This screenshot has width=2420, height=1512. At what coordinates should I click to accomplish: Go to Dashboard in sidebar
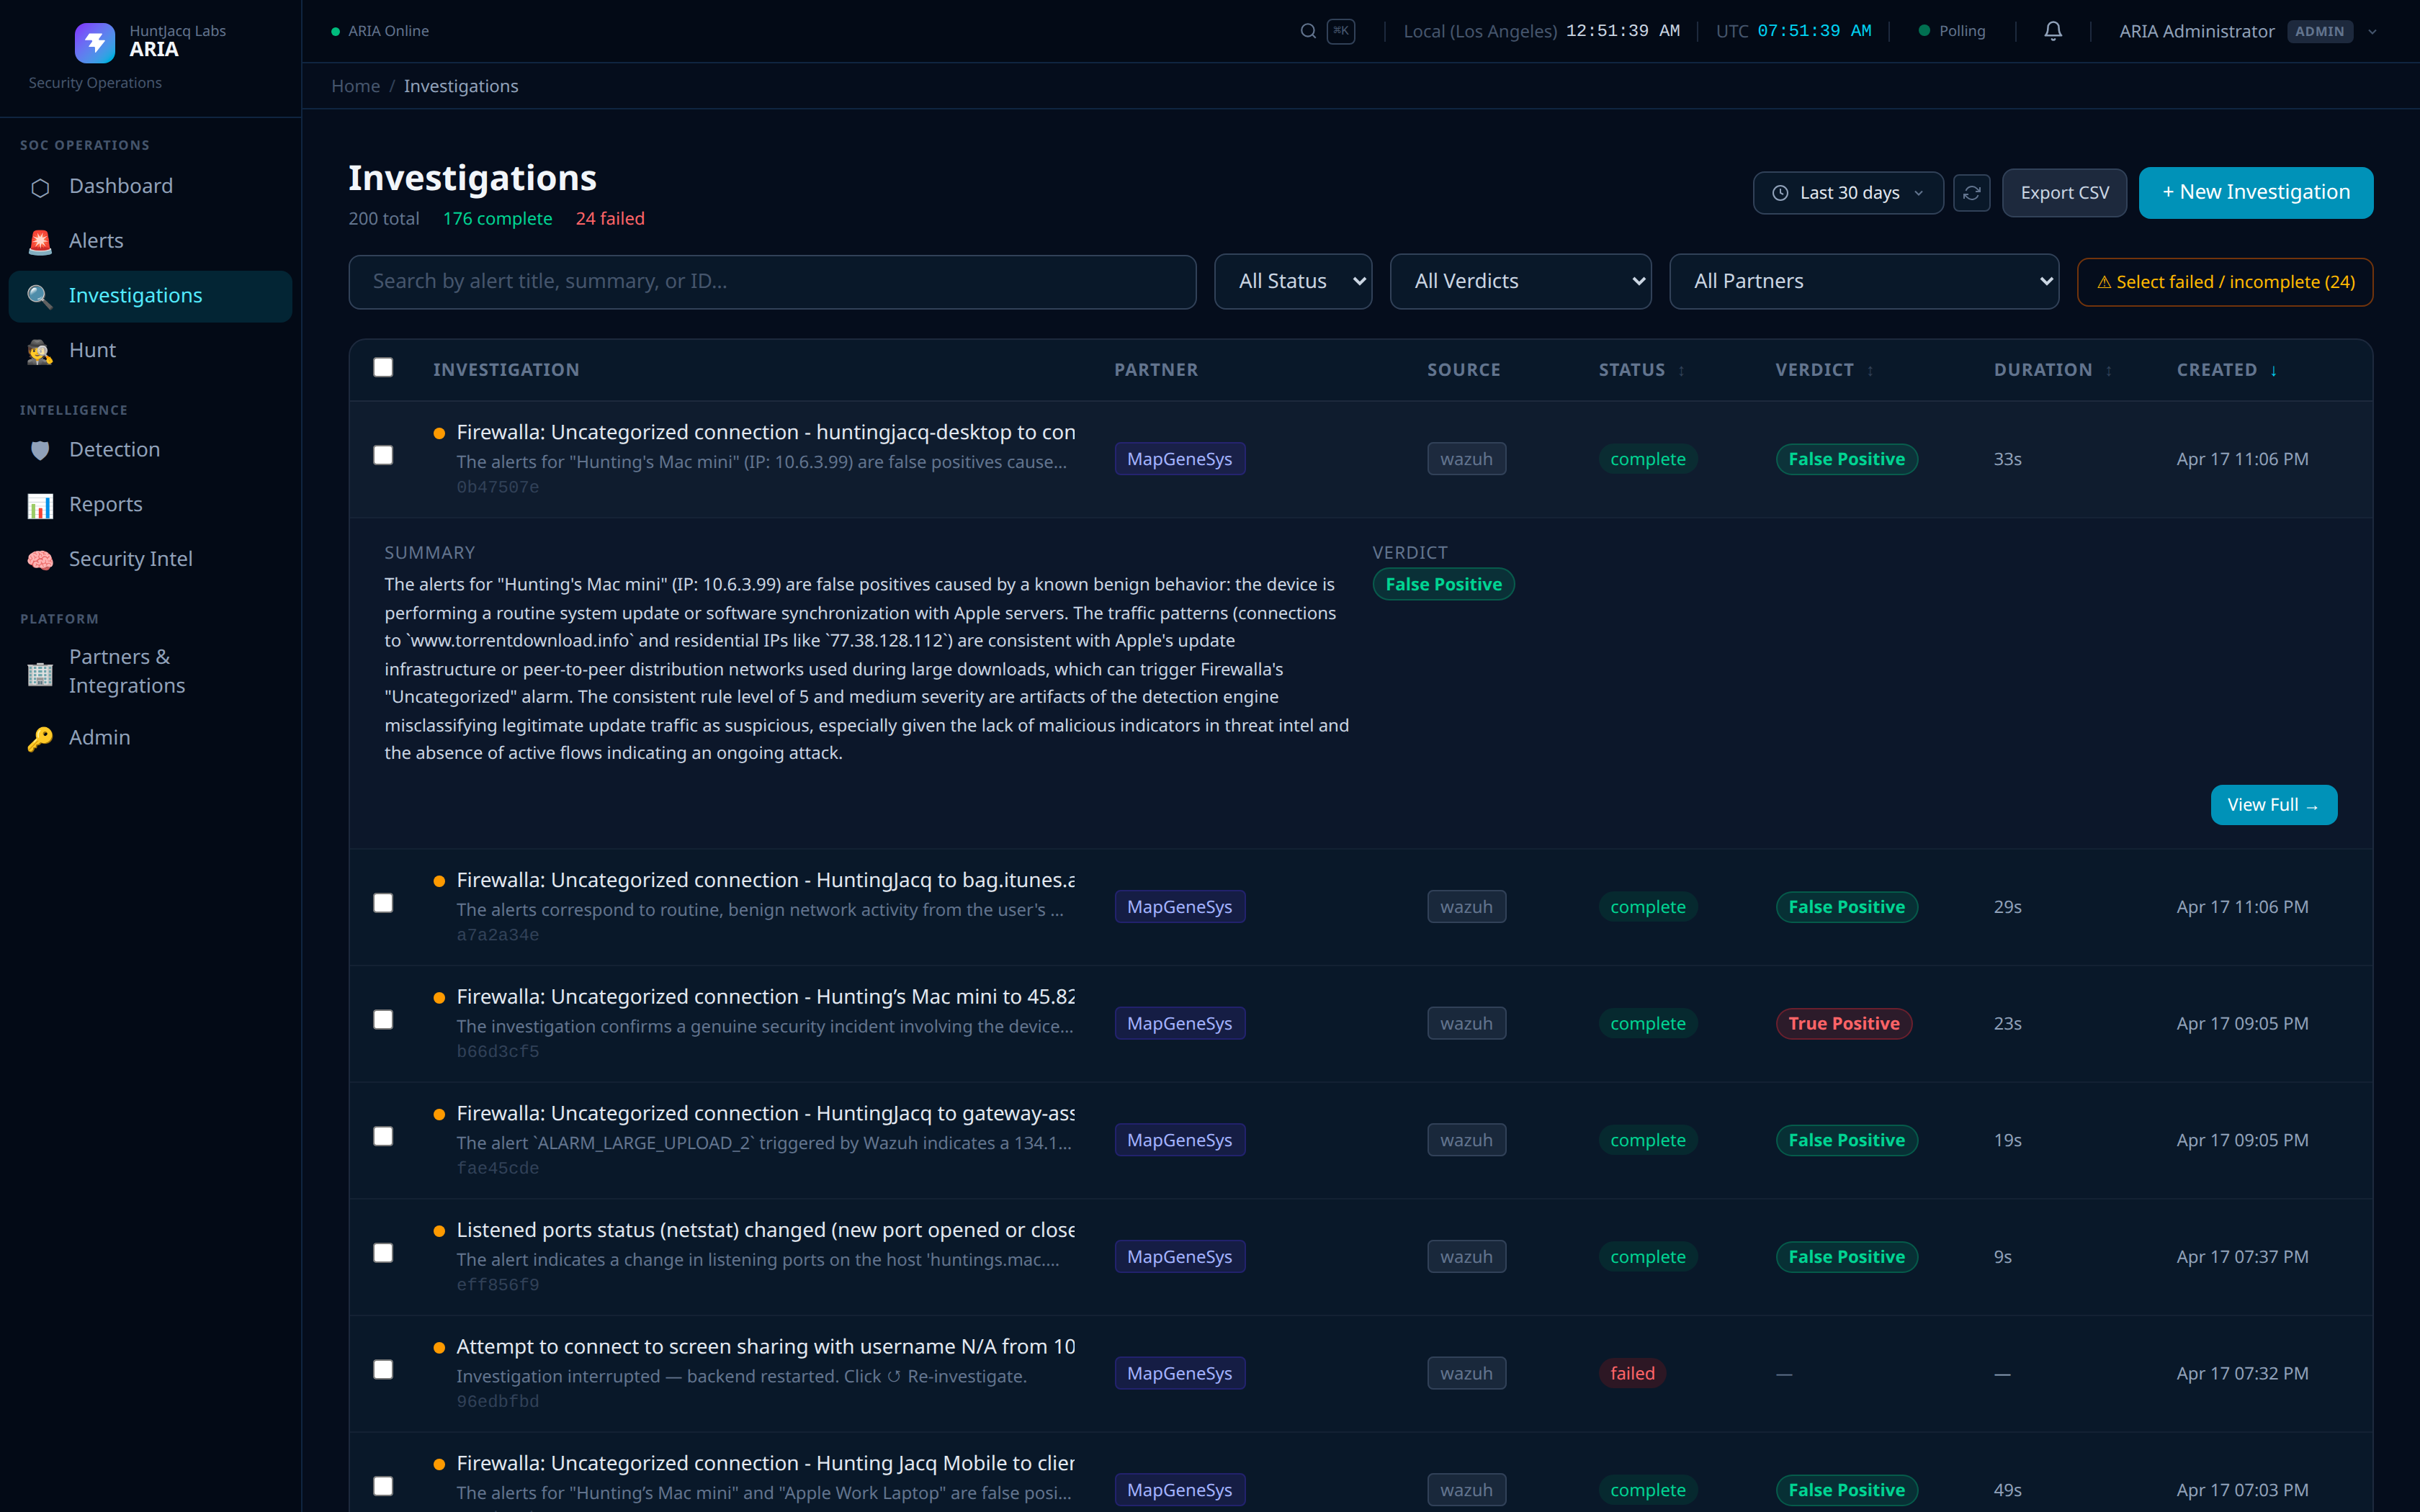(x=150, y=186)
